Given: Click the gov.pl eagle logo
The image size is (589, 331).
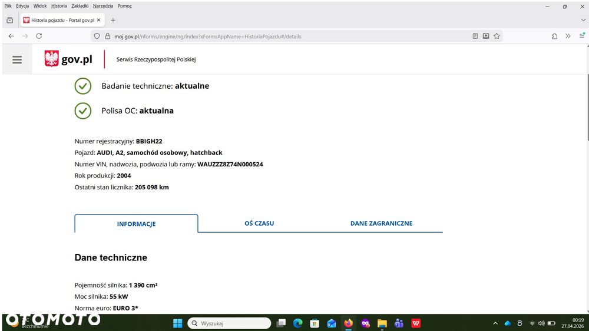Looking at the screenshot, I should (51, 59).
